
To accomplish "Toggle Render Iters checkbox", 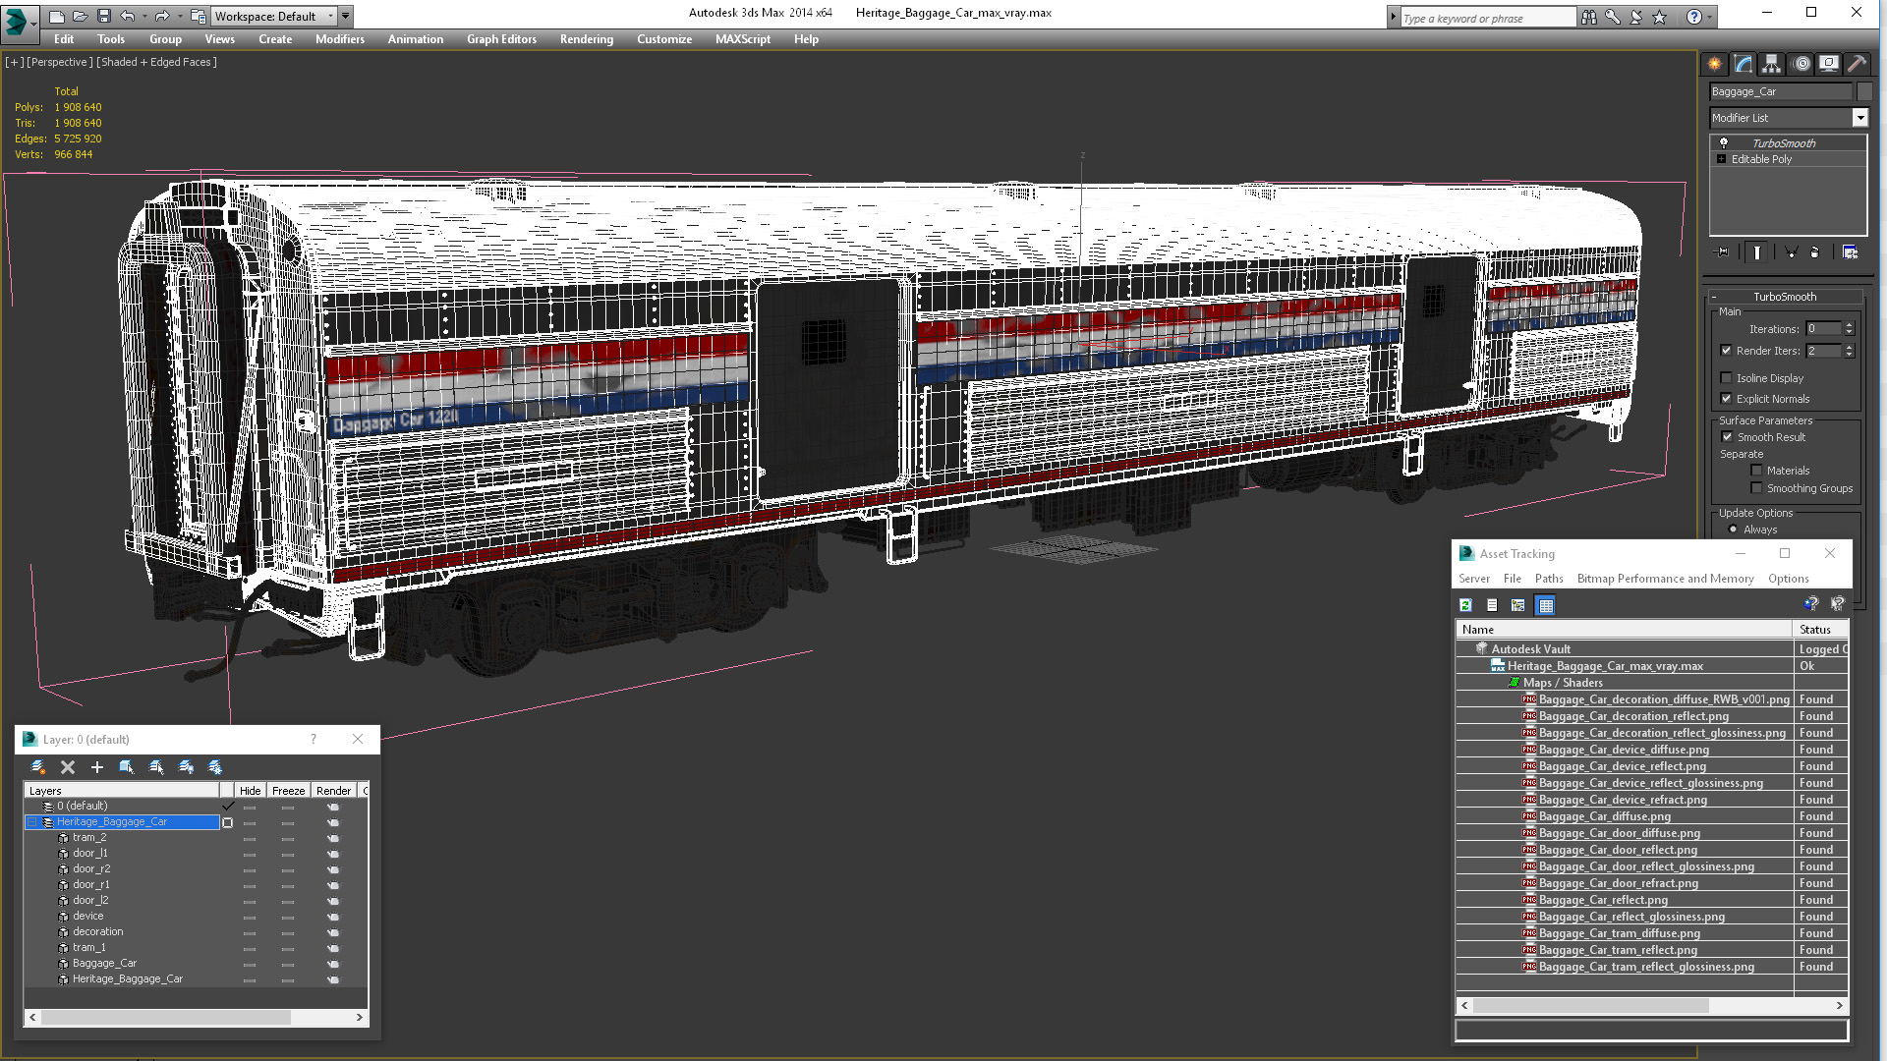I will [1727, 351].
